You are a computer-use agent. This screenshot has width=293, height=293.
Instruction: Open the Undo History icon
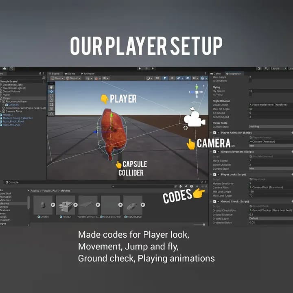[259, 68]
